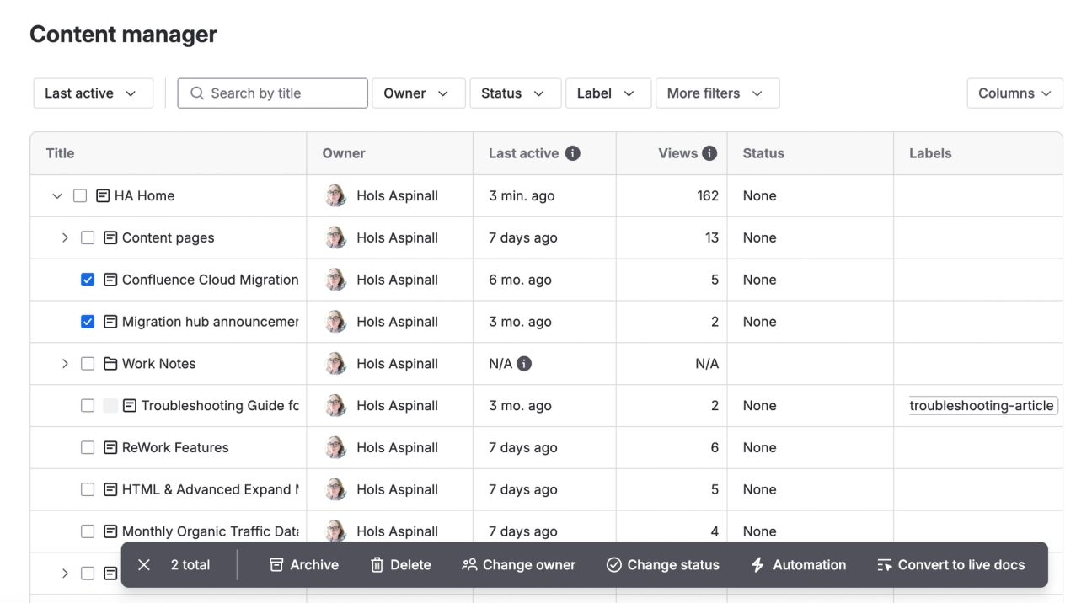Open the Owner filter dropdown

[x=418, y=93]
